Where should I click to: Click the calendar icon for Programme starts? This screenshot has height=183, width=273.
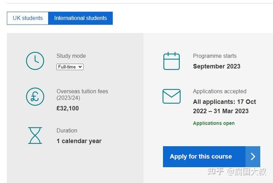pyautogui.click(x=172, y=61)
